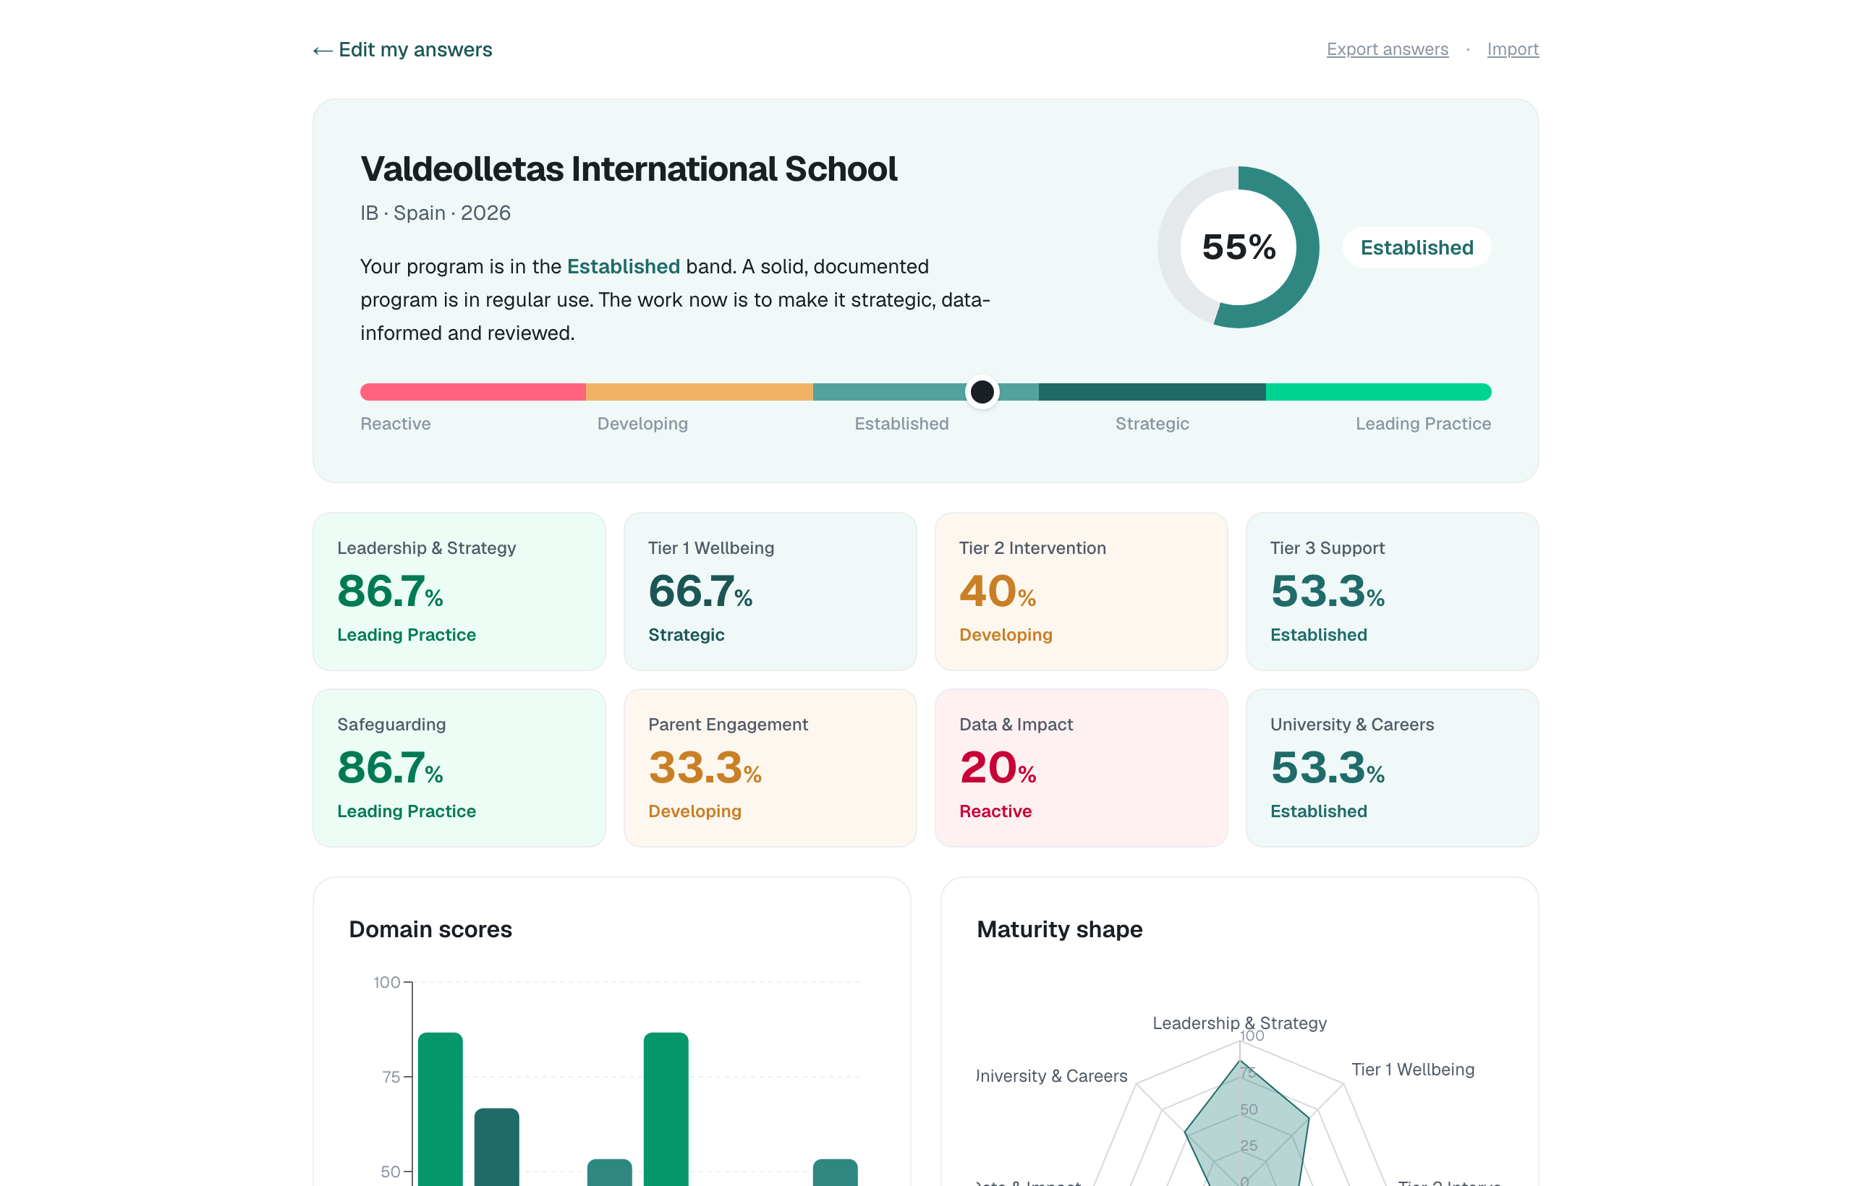The width and height of the screenshot is (1852, 1186).
Task: Click the 75 y-axis label in Domain scores
Action: 391,1077
